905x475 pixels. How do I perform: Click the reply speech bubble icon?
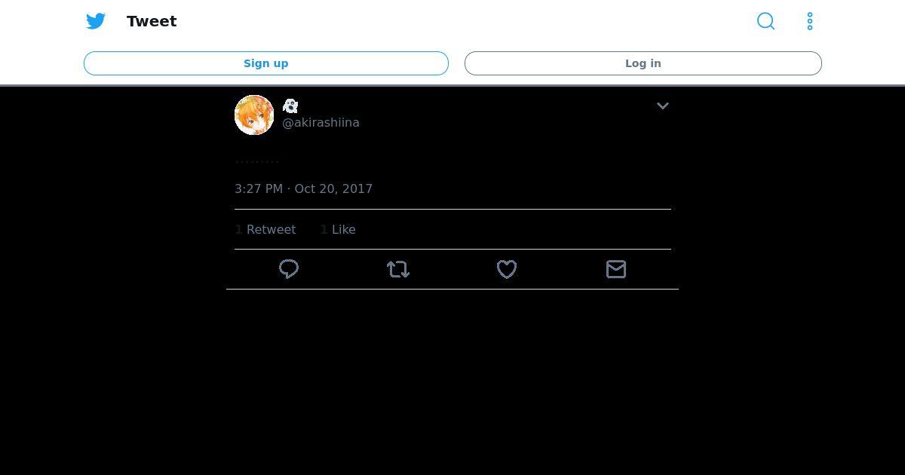pos(289,269)
